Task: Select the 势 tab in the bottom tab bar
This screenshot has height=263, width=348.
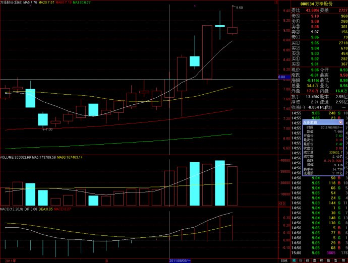Action: click(x=321, y=260)
